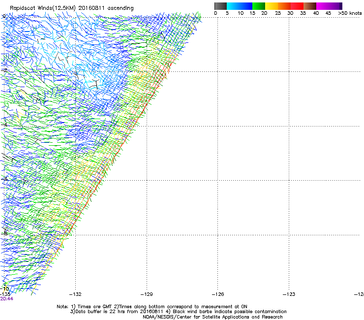Click the red 30-35 knots legend segment
The width and height of the screenshot is (364, 320).
click(x=297, y=6)
